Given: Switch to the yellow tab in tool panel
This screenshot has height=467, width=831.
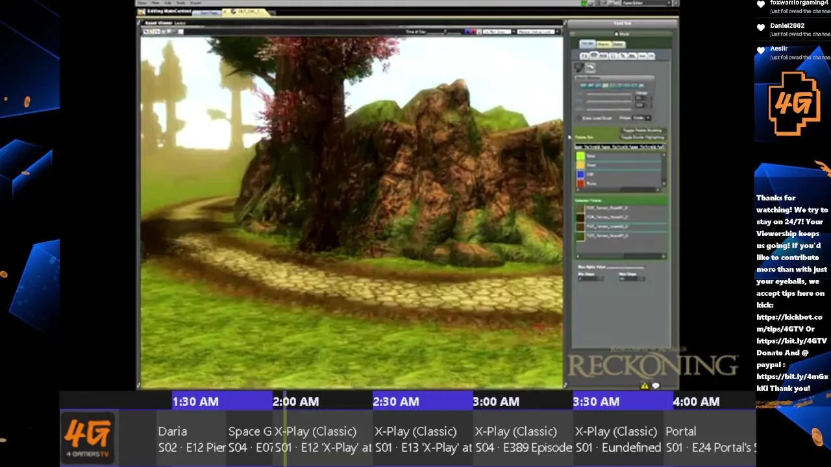Looking at the screenshot, I should 602,44.
